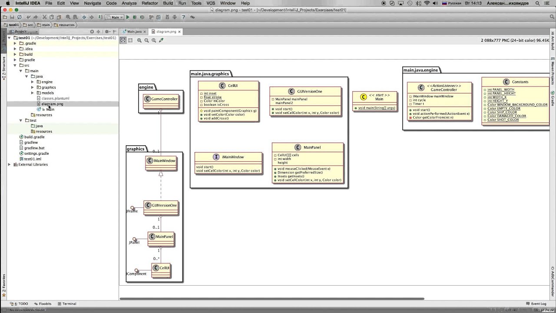Open the Event Log

tap(536, 304)
